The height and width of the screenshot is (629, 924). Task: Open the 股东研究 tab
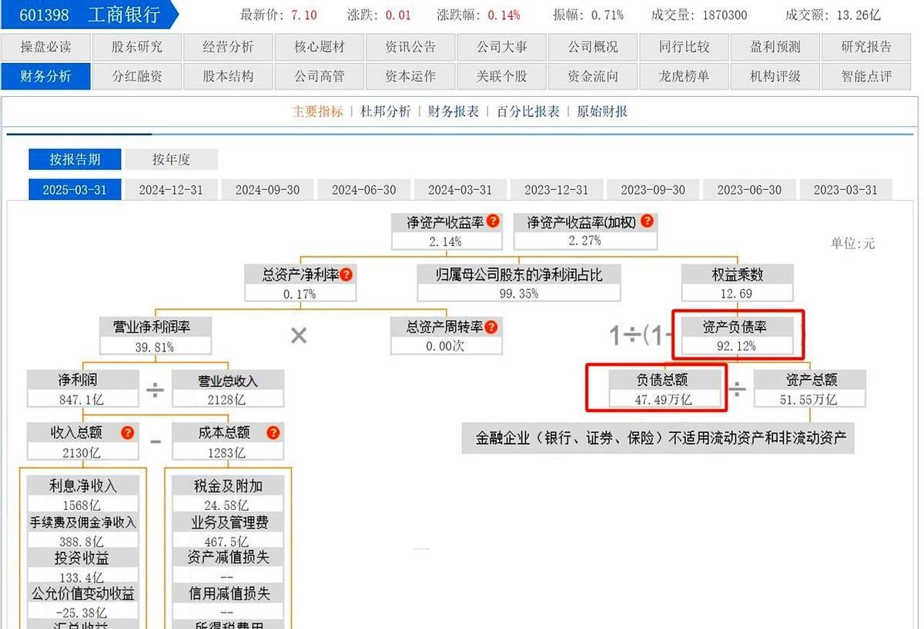tap(137, 48)
